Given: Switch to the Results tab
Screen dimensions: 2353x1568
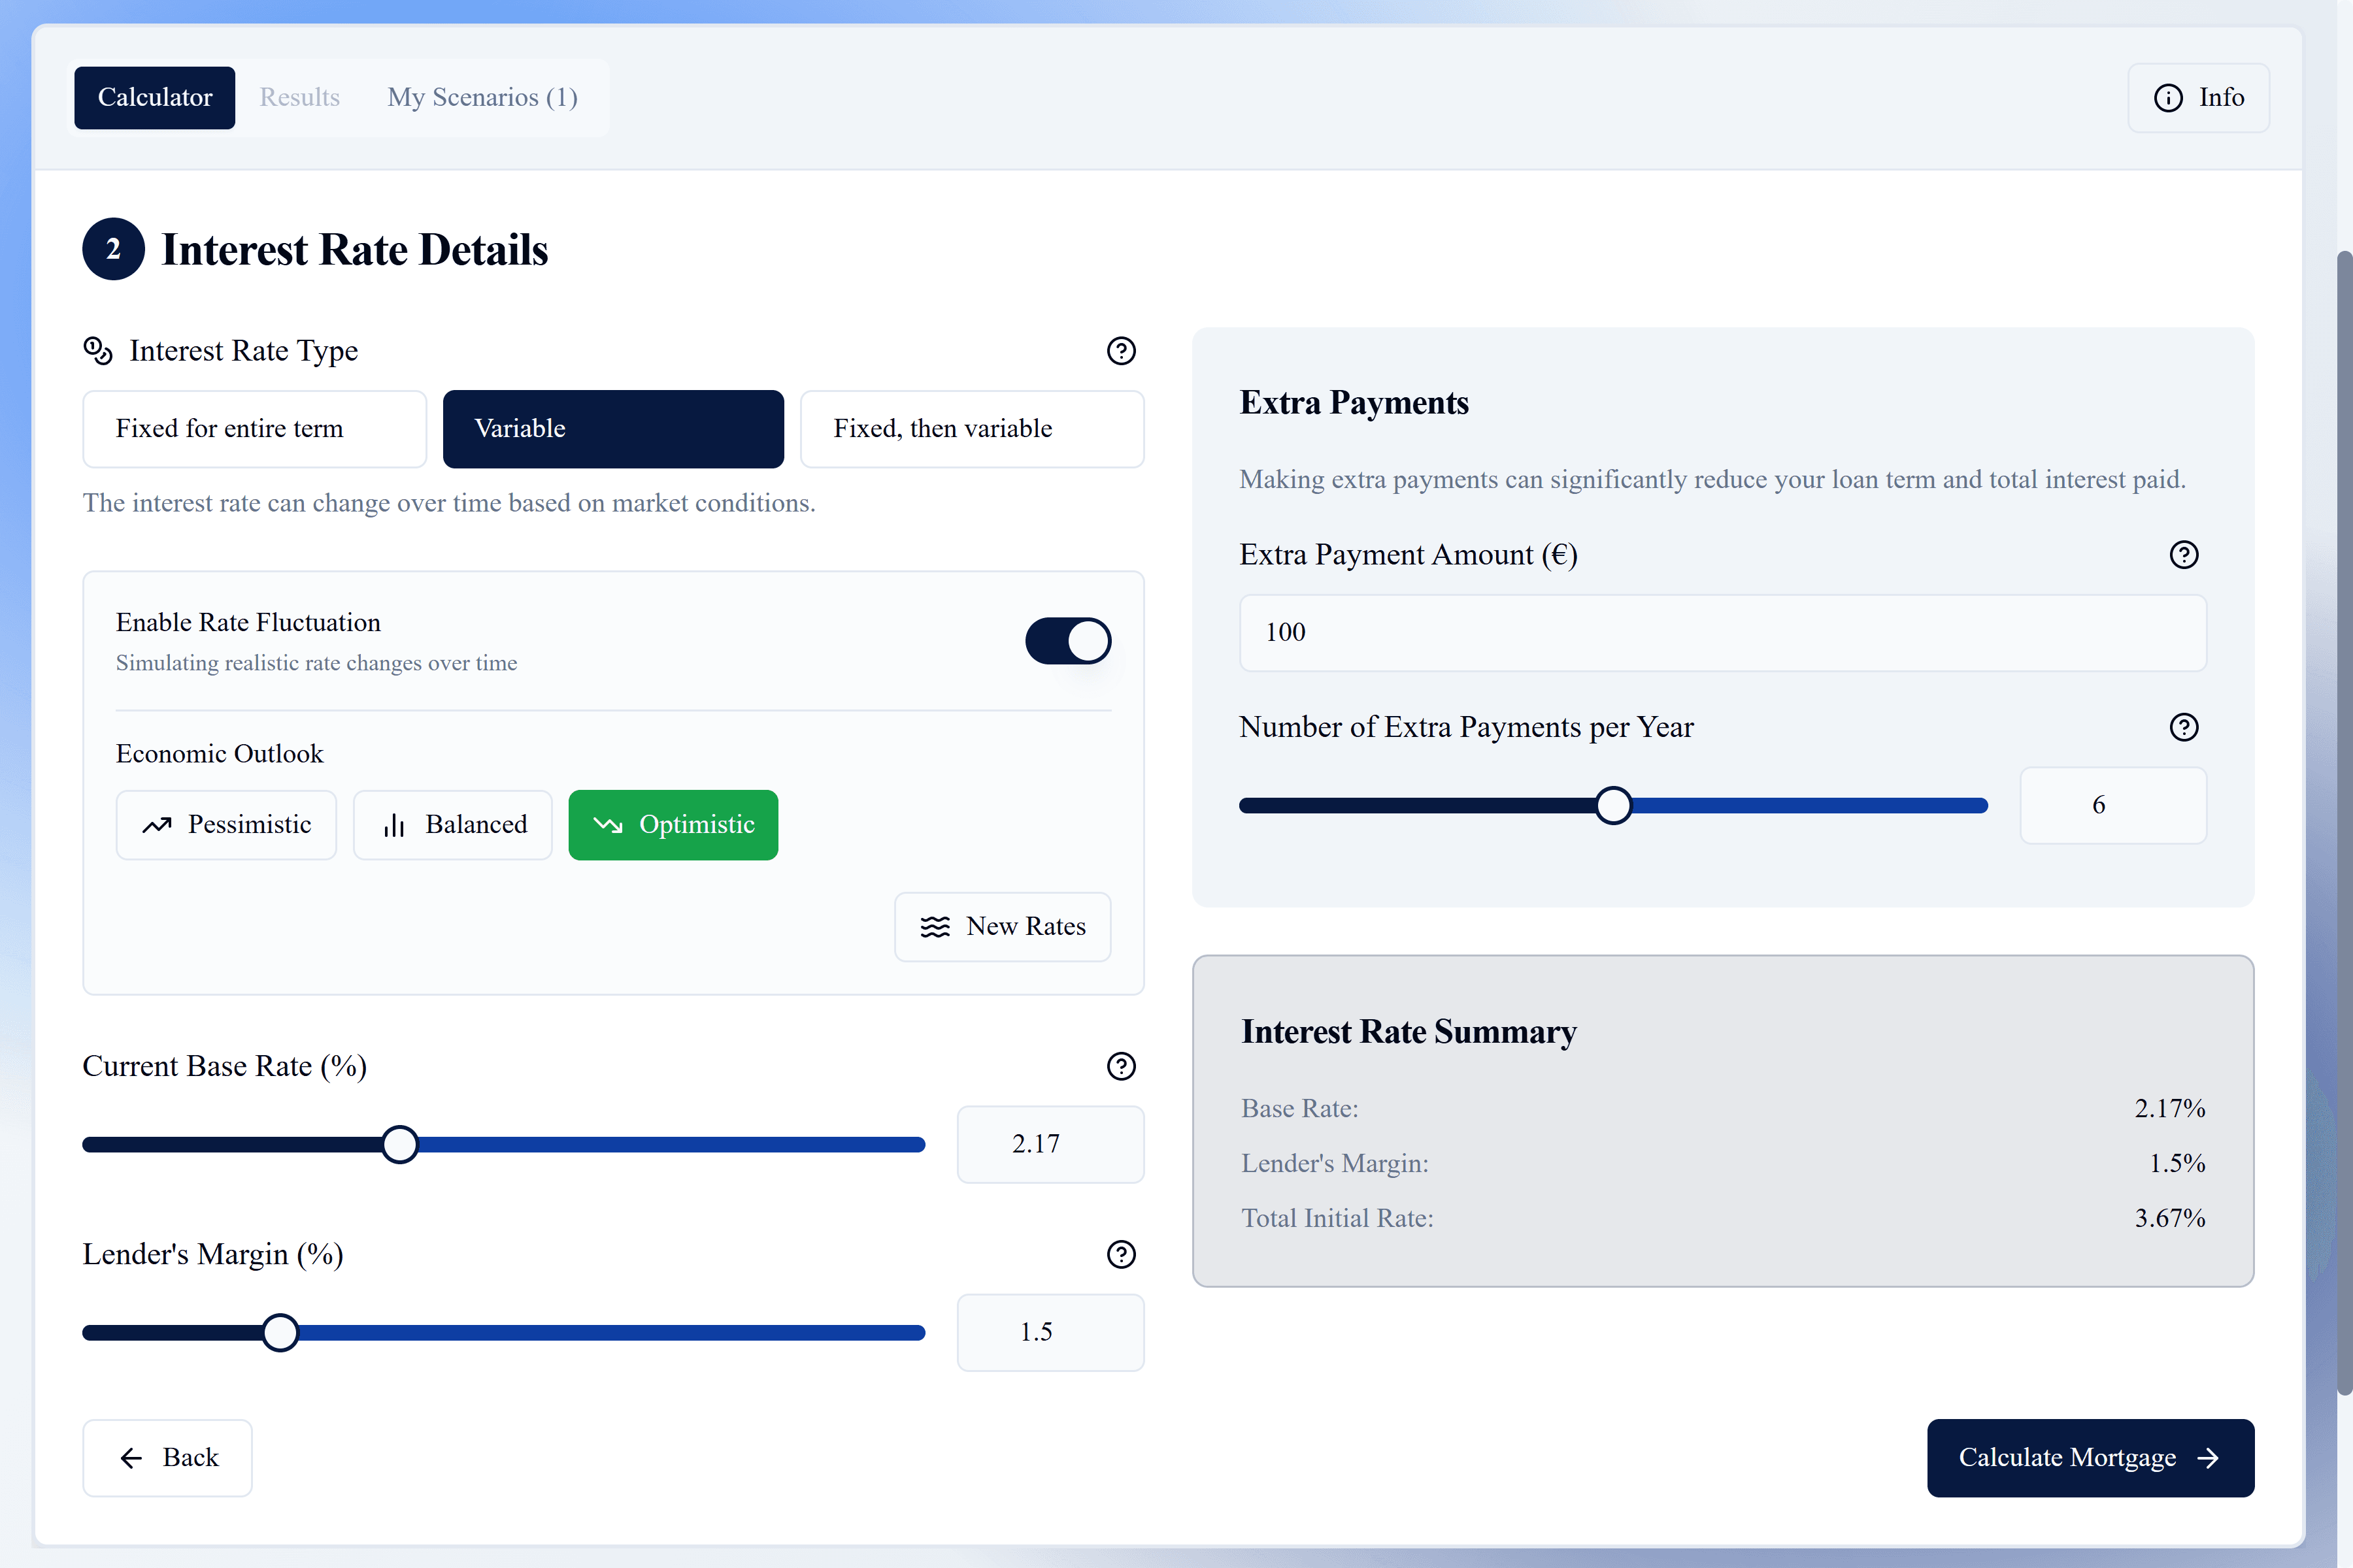Looking at the screenshot, I should pos(300,97).
